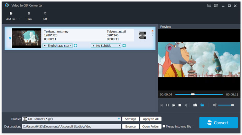Click the current time 00:00:04 label
The width and height of the screenshot is (242, 135).
[166, 94]
